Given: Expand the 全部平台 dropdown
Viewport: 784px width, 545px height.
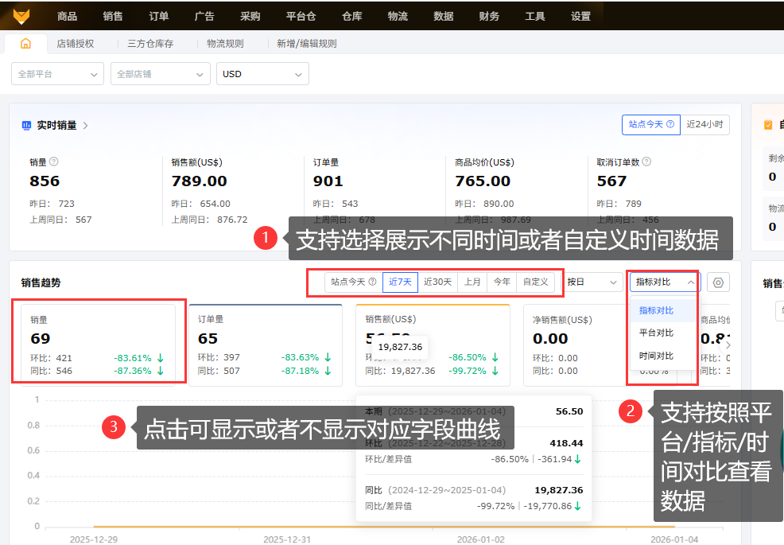Looking at the screenshot, I should [x=57, y=74].
